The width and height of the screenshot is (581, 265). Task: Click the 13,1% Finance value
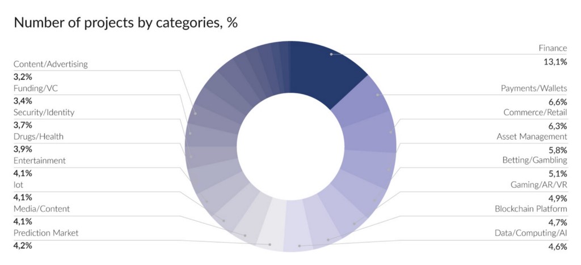point(555,62)
